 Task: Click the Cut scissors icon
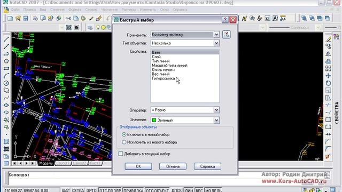click(x=68, y=18)
